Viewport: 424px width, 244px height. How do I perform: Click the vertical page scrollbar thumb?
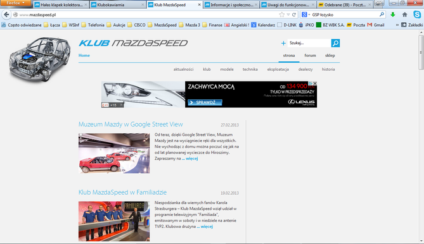pyautogui.click(x=421, y=52)
